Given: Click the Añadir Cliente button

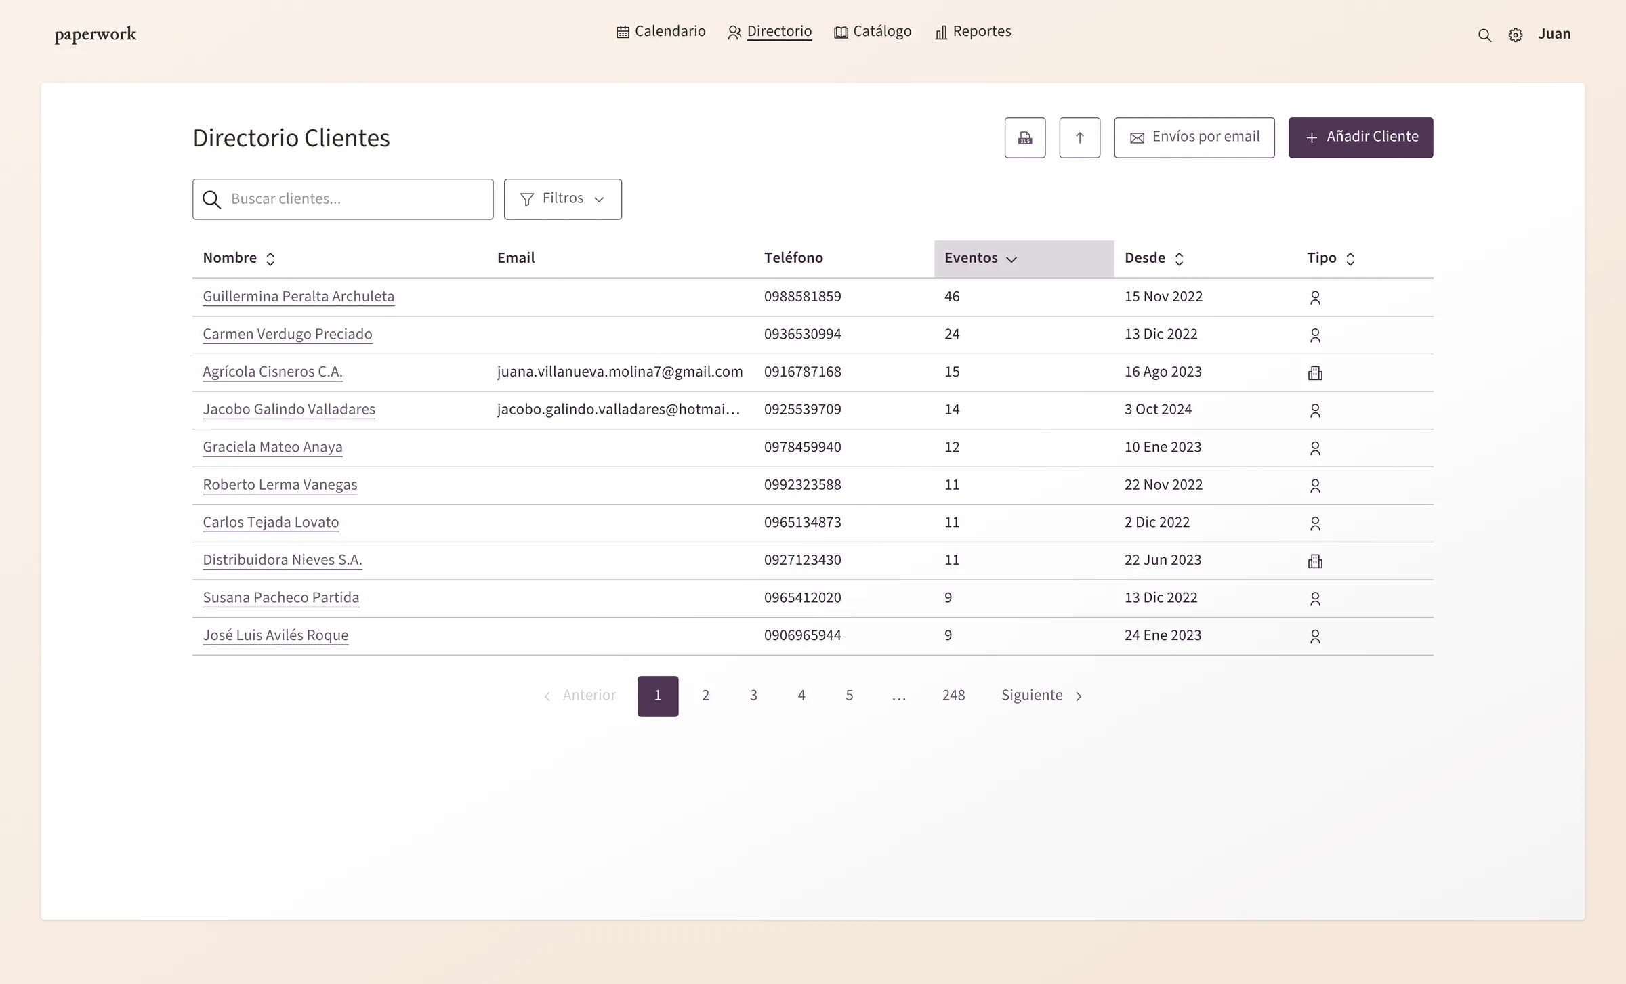Looking at the screenshot, I should point(1360,137).
